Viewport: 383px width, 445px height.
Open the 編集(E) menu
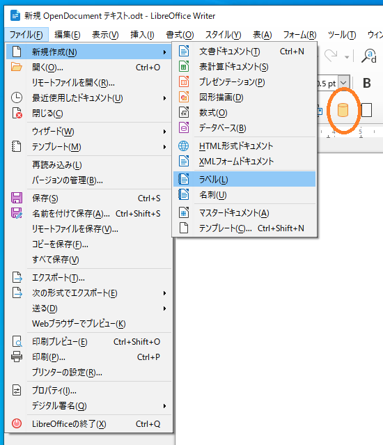[x=68, y=35]
